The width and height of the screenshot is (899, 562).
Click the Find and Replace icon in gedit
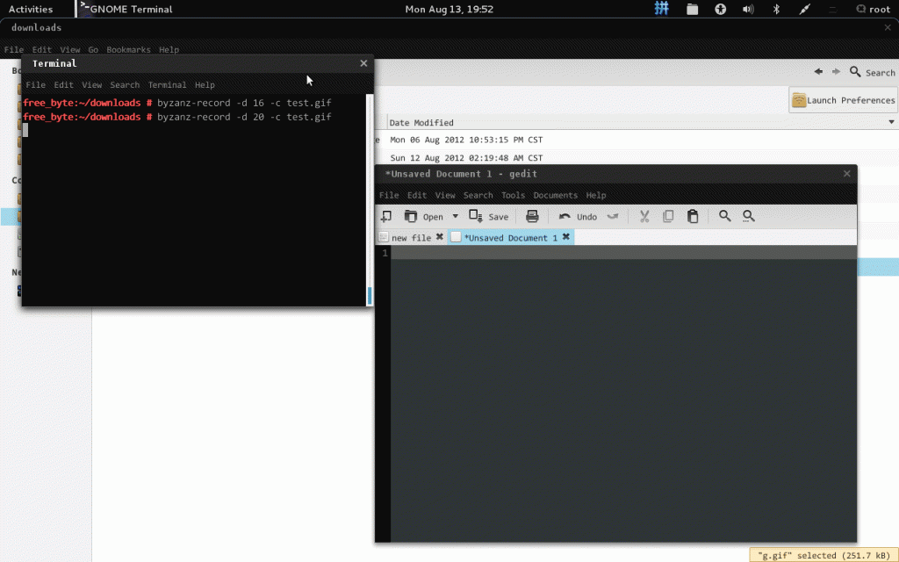748,216
